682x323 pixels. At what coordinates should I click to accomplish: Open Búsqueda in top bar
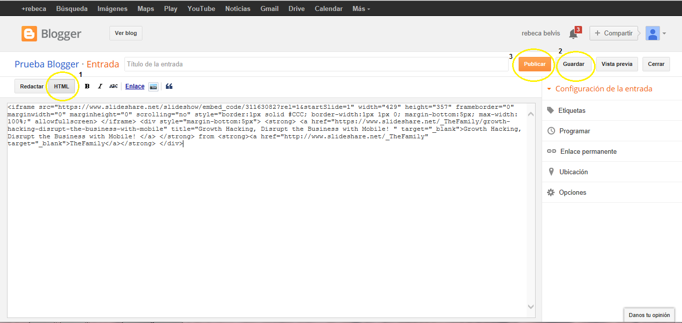tap(72, 8)
